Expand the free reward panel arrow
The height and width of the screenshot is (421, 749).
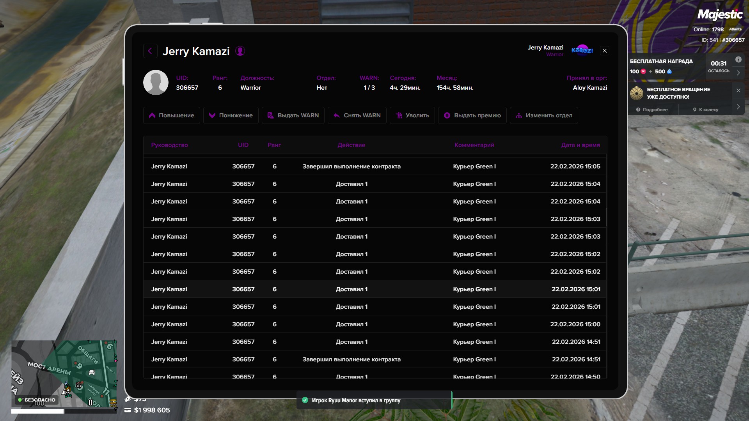[x=738, y=73]
